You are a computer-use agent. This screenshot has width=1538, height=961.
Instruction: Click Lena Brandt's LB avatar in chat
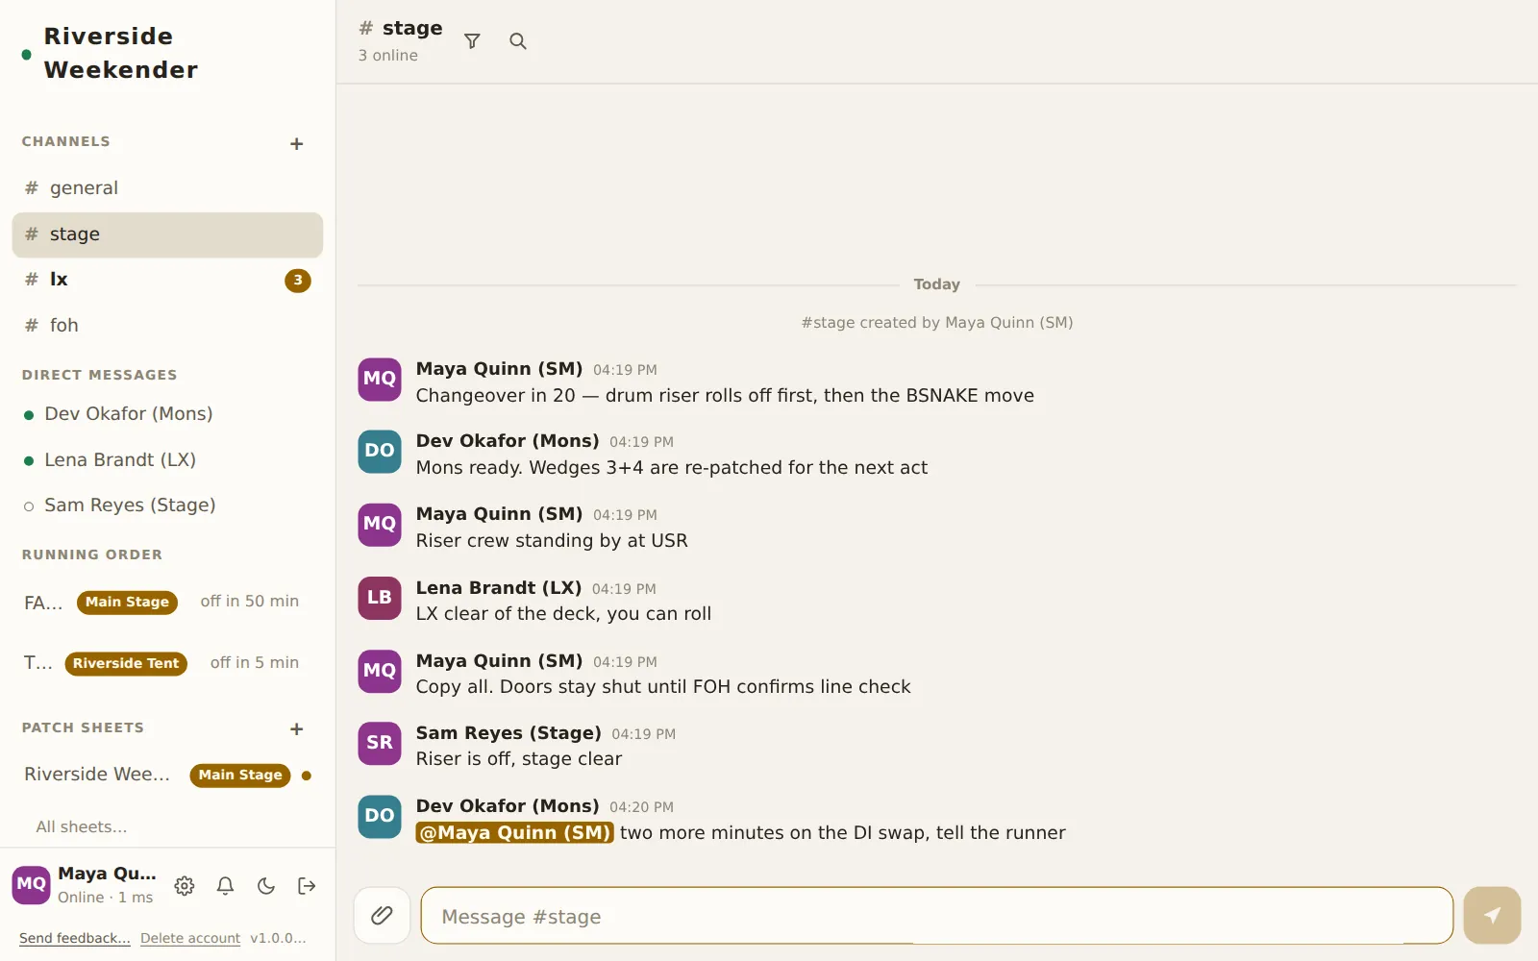click(x=380, y=598)
